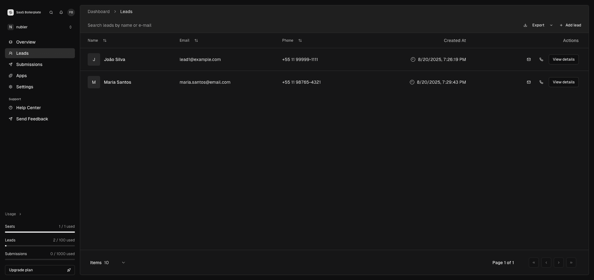Expand the Usage section

13,214
